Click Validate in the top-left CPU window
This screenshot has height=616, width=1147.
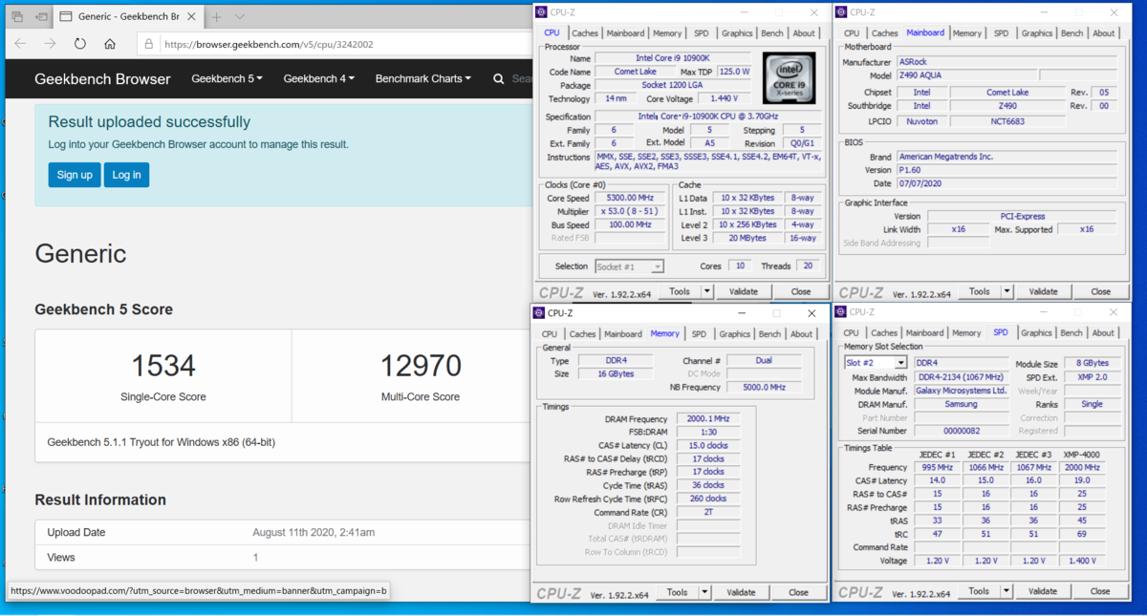(744, 291)
